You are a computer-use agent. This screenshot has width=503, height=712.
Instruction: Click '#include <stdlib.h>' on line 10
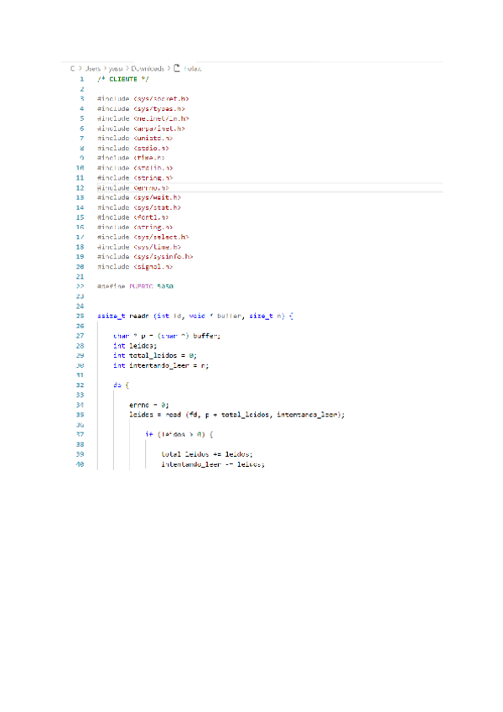tap(135, 168)
